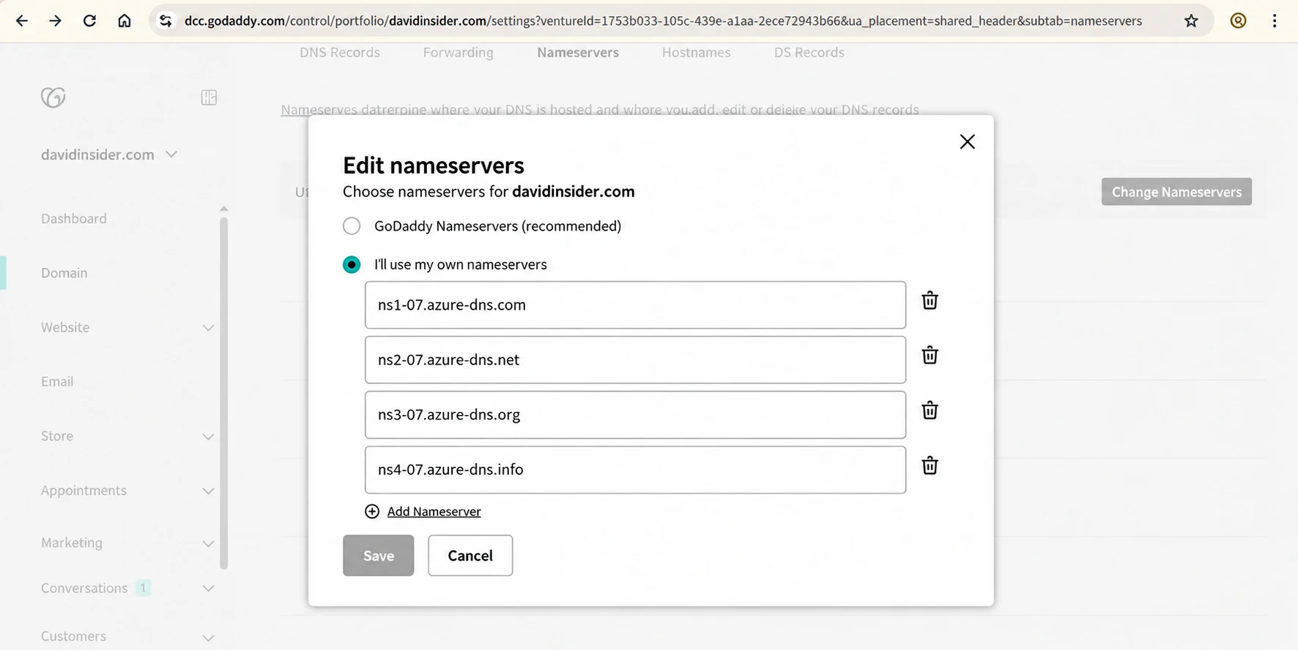Click the ns3-07.azure-dns.org input field
1298x650 pixels.
point(635,414)
